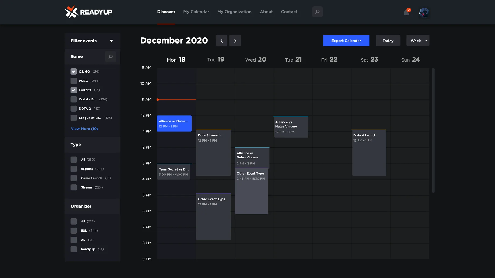Go to the next week arrow
495x278 pixels.
tap(235, 41)
